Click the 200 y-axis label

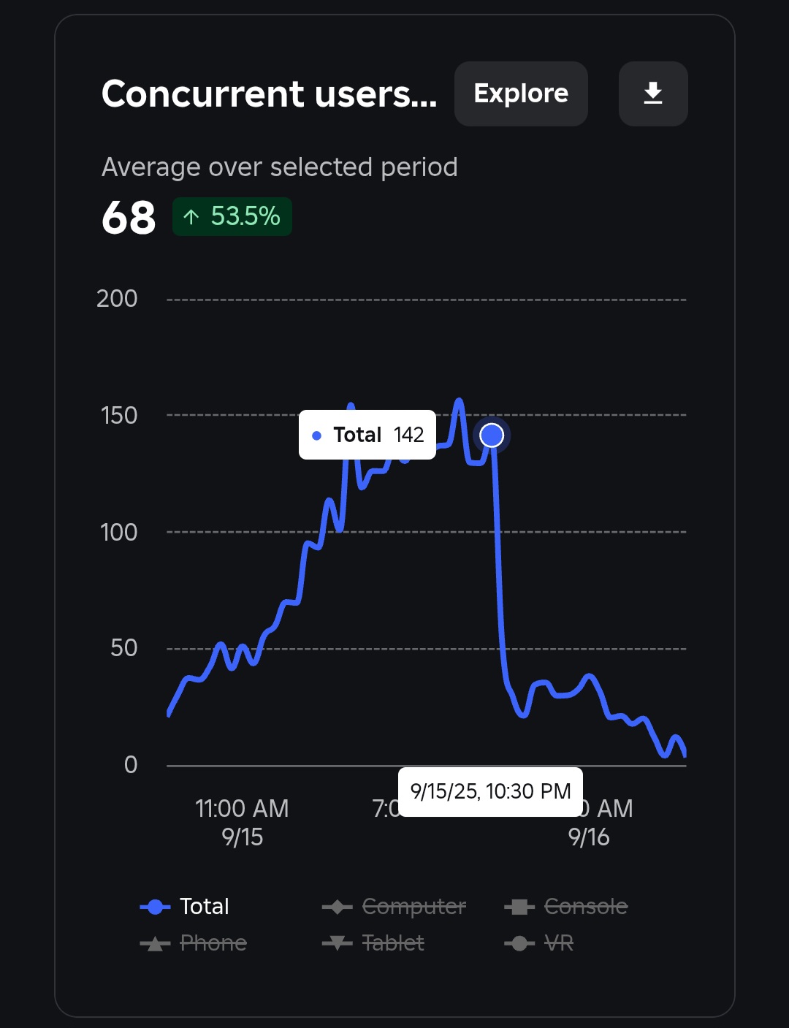(117, 299)
